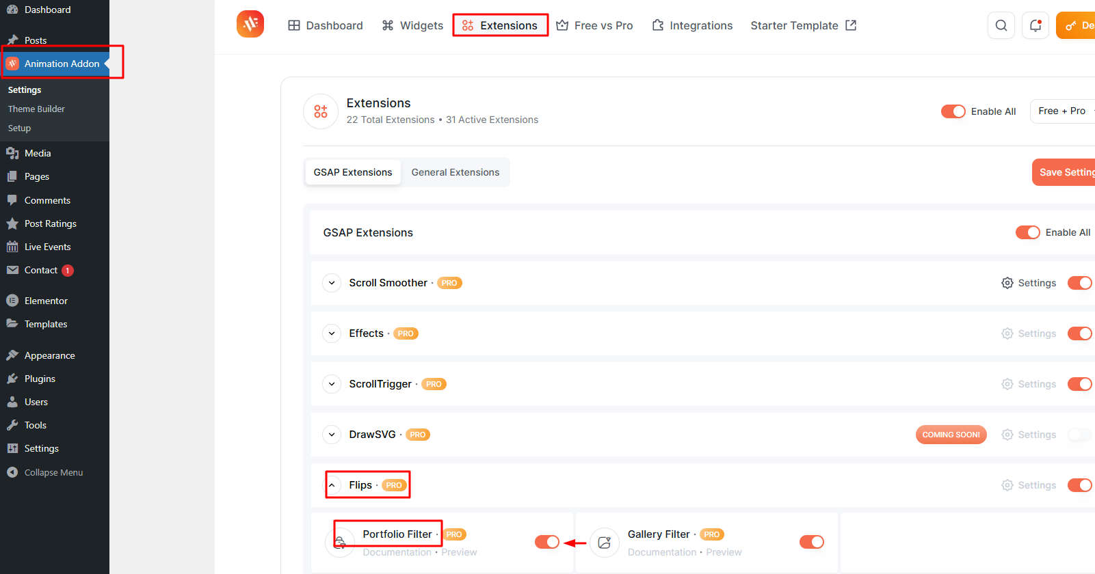Screen dimensions: 1095x574
Task: Click the COMING SOON! badge on DrawSVG
Action: pos(951,435)
